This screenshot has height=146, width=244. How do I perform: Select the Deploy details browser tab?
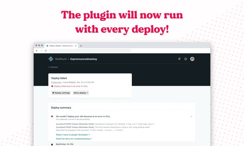point(61,46)
